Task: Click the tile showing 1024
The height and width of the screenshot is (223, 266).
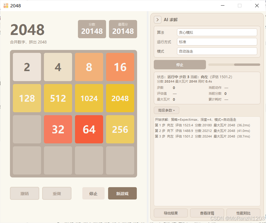Action: tap(89, 98)
